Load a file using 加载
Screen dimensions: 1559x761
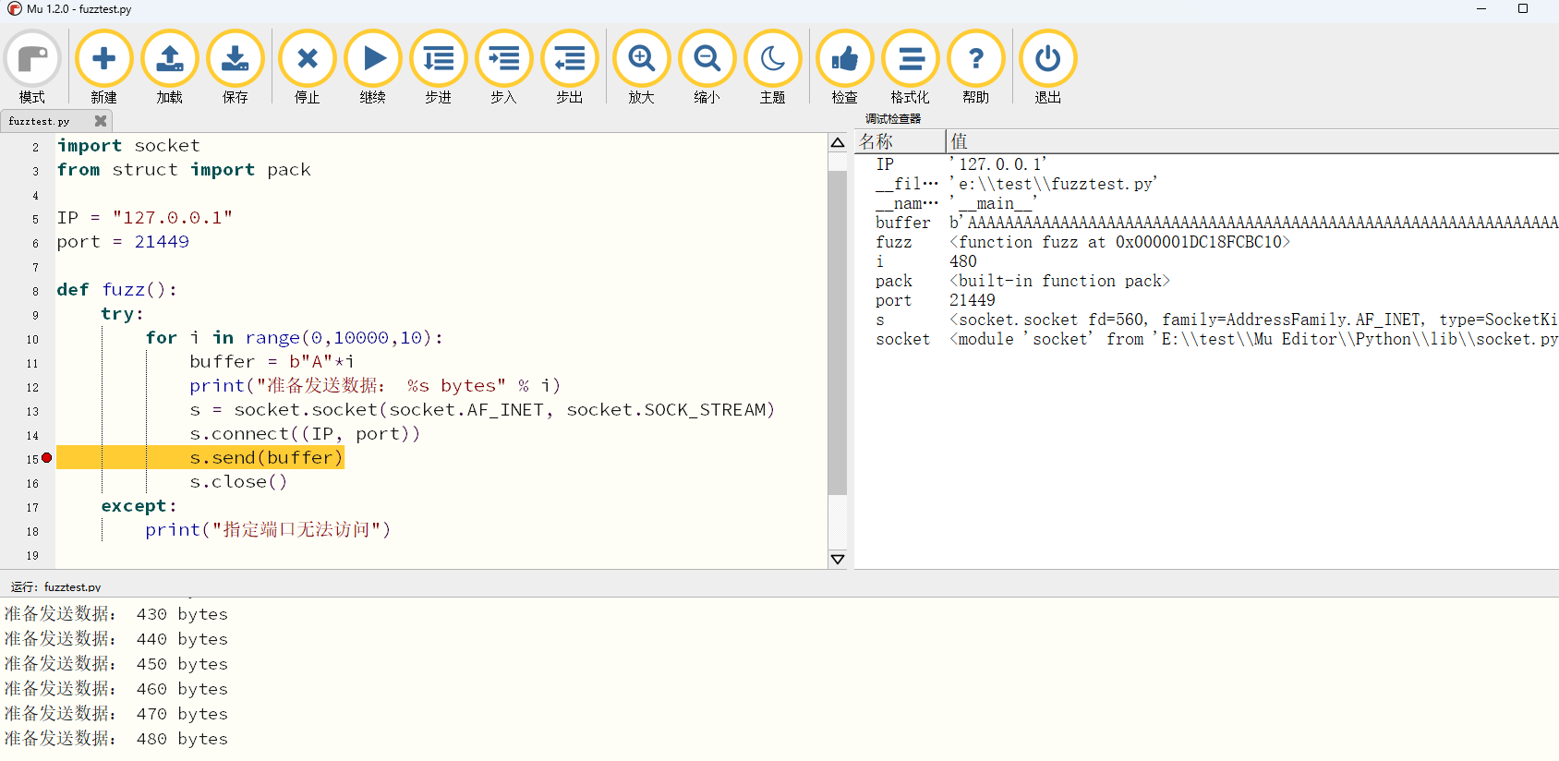coord(169,66)
